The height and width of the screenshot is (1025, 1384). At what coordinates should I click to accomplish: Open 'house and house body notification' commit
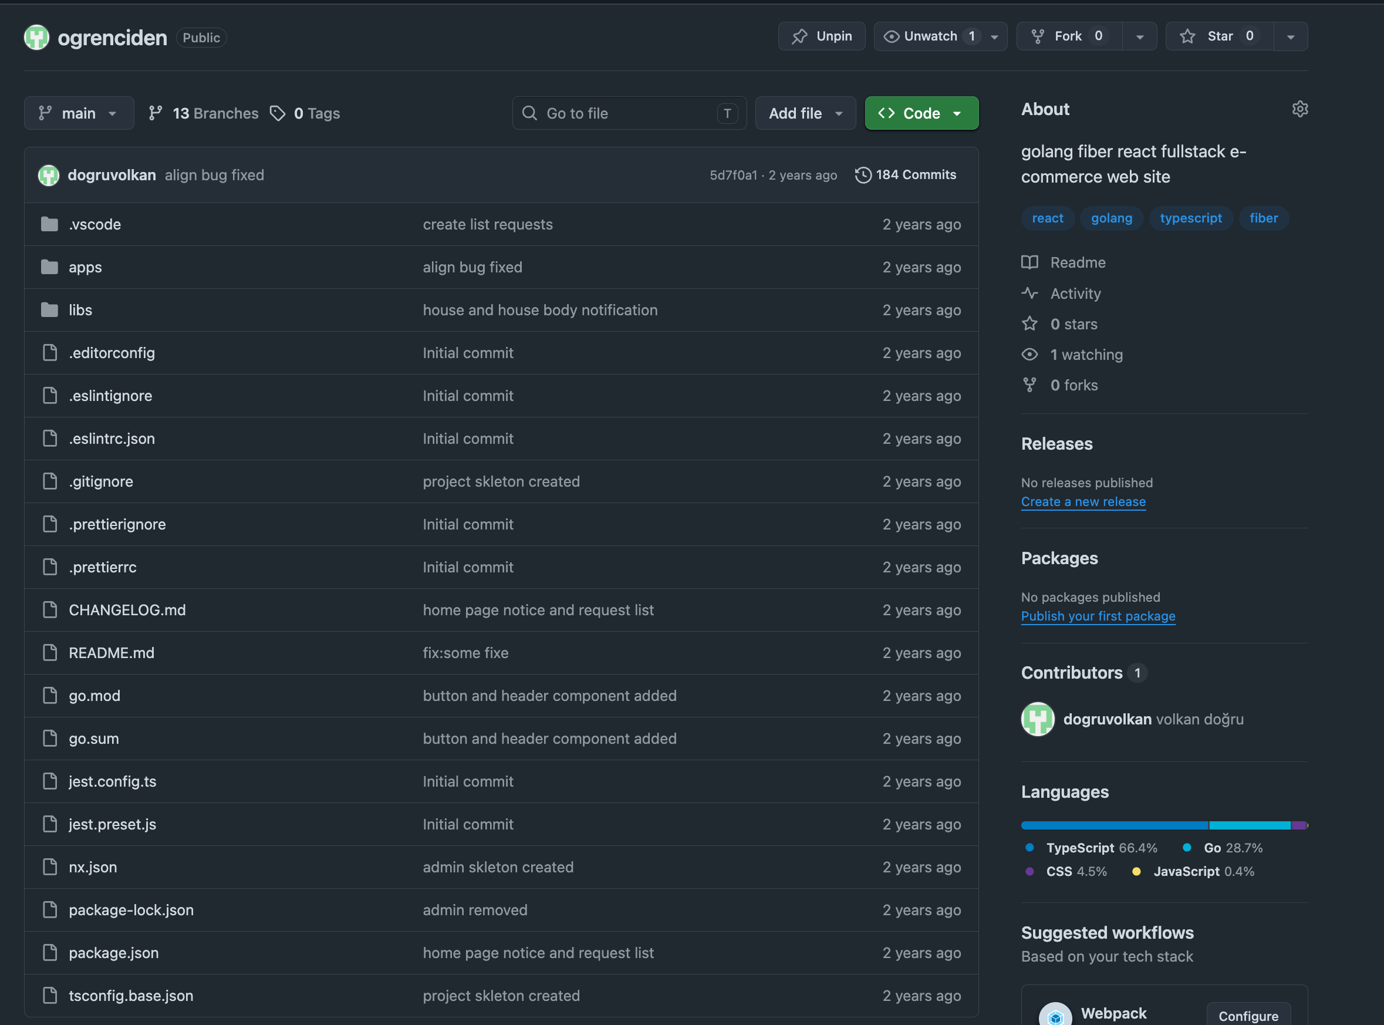point(541,309)
